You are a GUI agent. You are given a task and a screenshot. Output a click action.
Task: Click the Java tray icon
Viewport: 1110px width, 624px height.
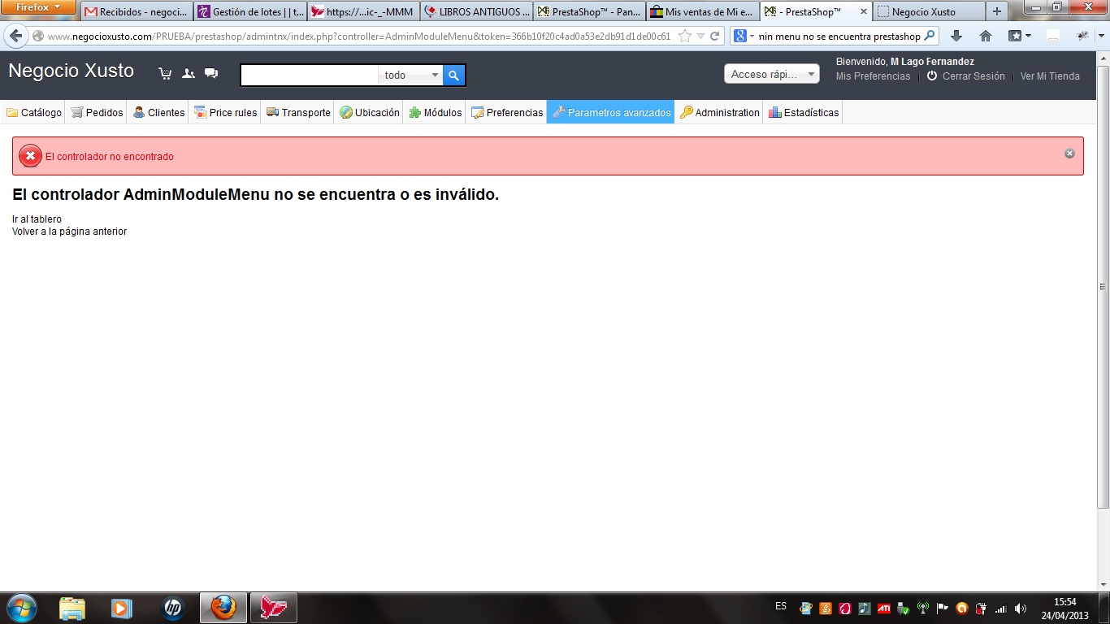pos(825,609)
